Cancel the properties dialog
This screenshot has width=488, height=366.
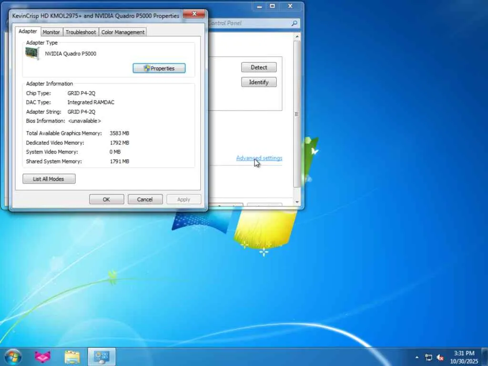(x=145, y=200)
